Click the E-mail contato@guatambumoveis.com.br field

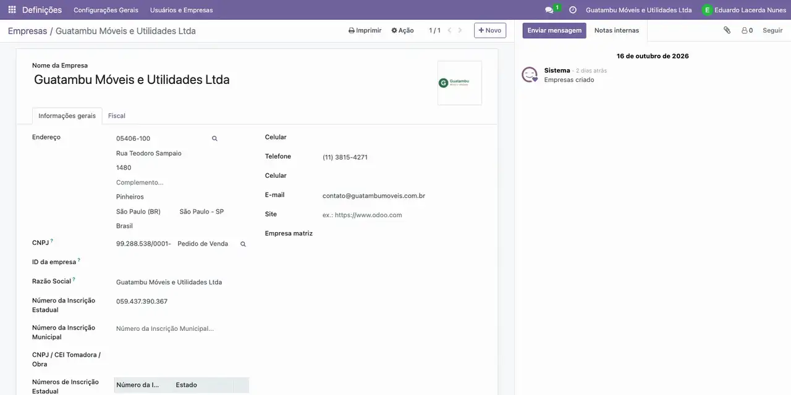[x=402, y=196]
